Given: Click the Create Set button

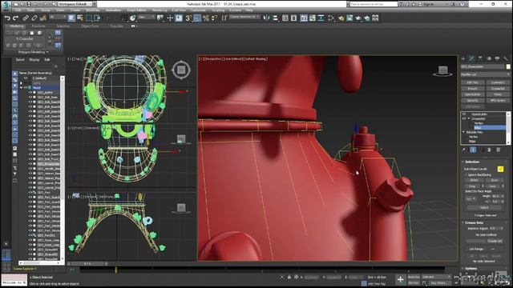Looking at the screenshot, I should [x=495, y=241].
